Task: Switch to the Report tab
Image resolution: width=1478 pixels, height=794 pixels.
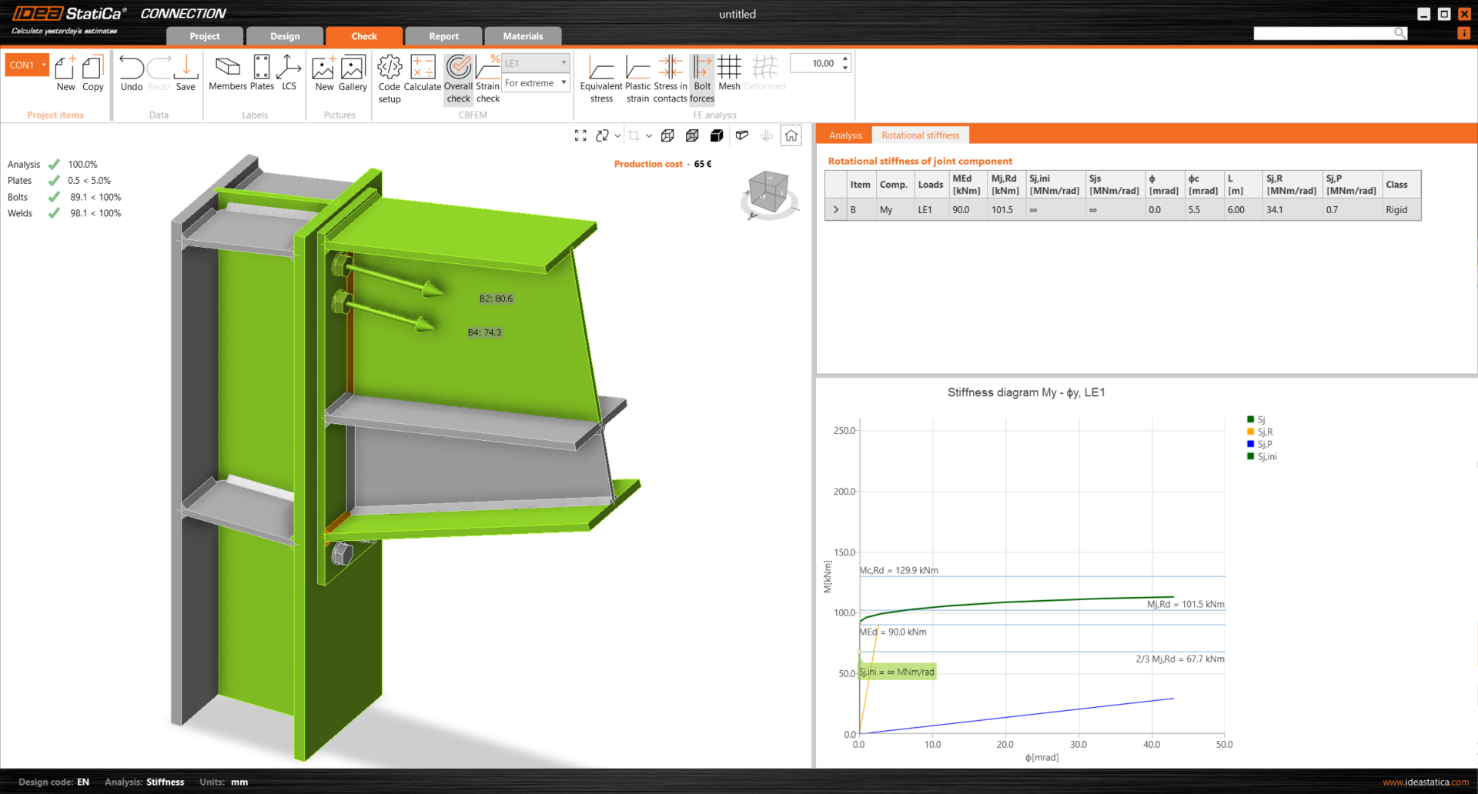Action: tap(443, 36)
